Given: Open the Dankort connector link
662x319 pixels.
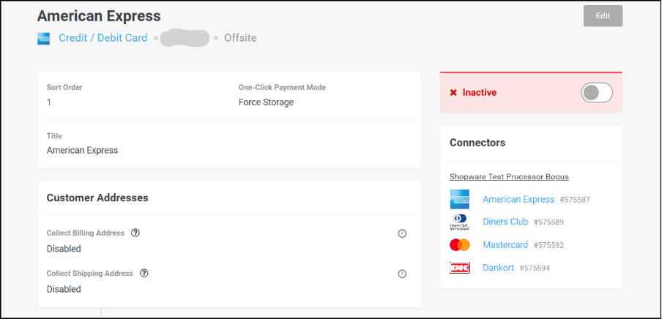Looking at the screenshot, I should tap(498, 268).
